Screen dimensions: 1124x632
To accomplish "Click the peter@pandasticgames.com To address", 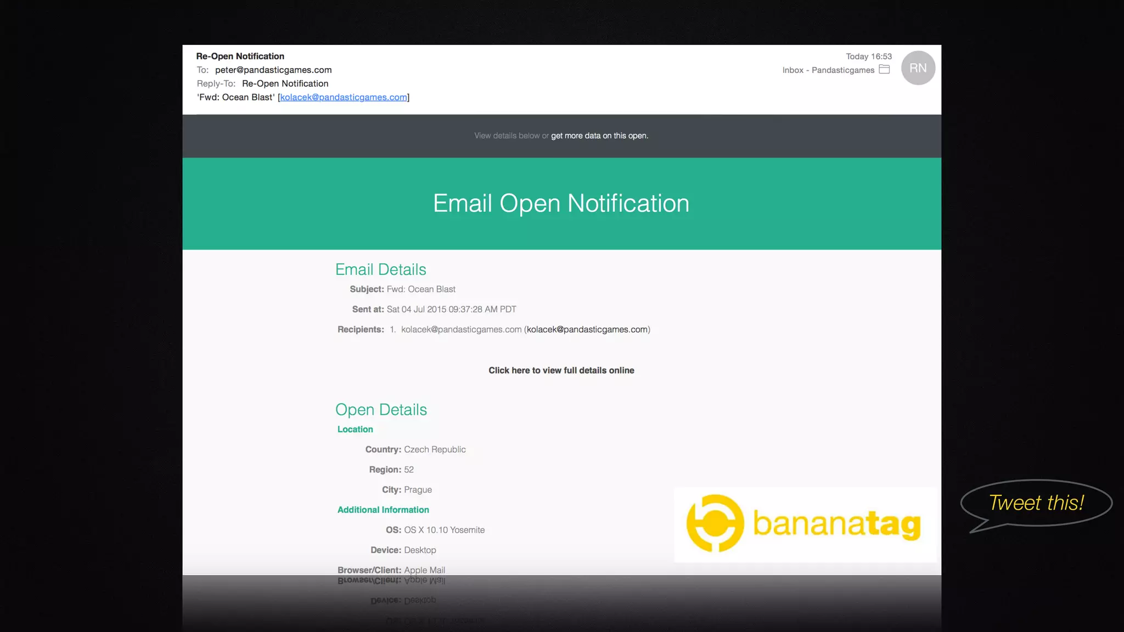I will (x=273, y=70).
